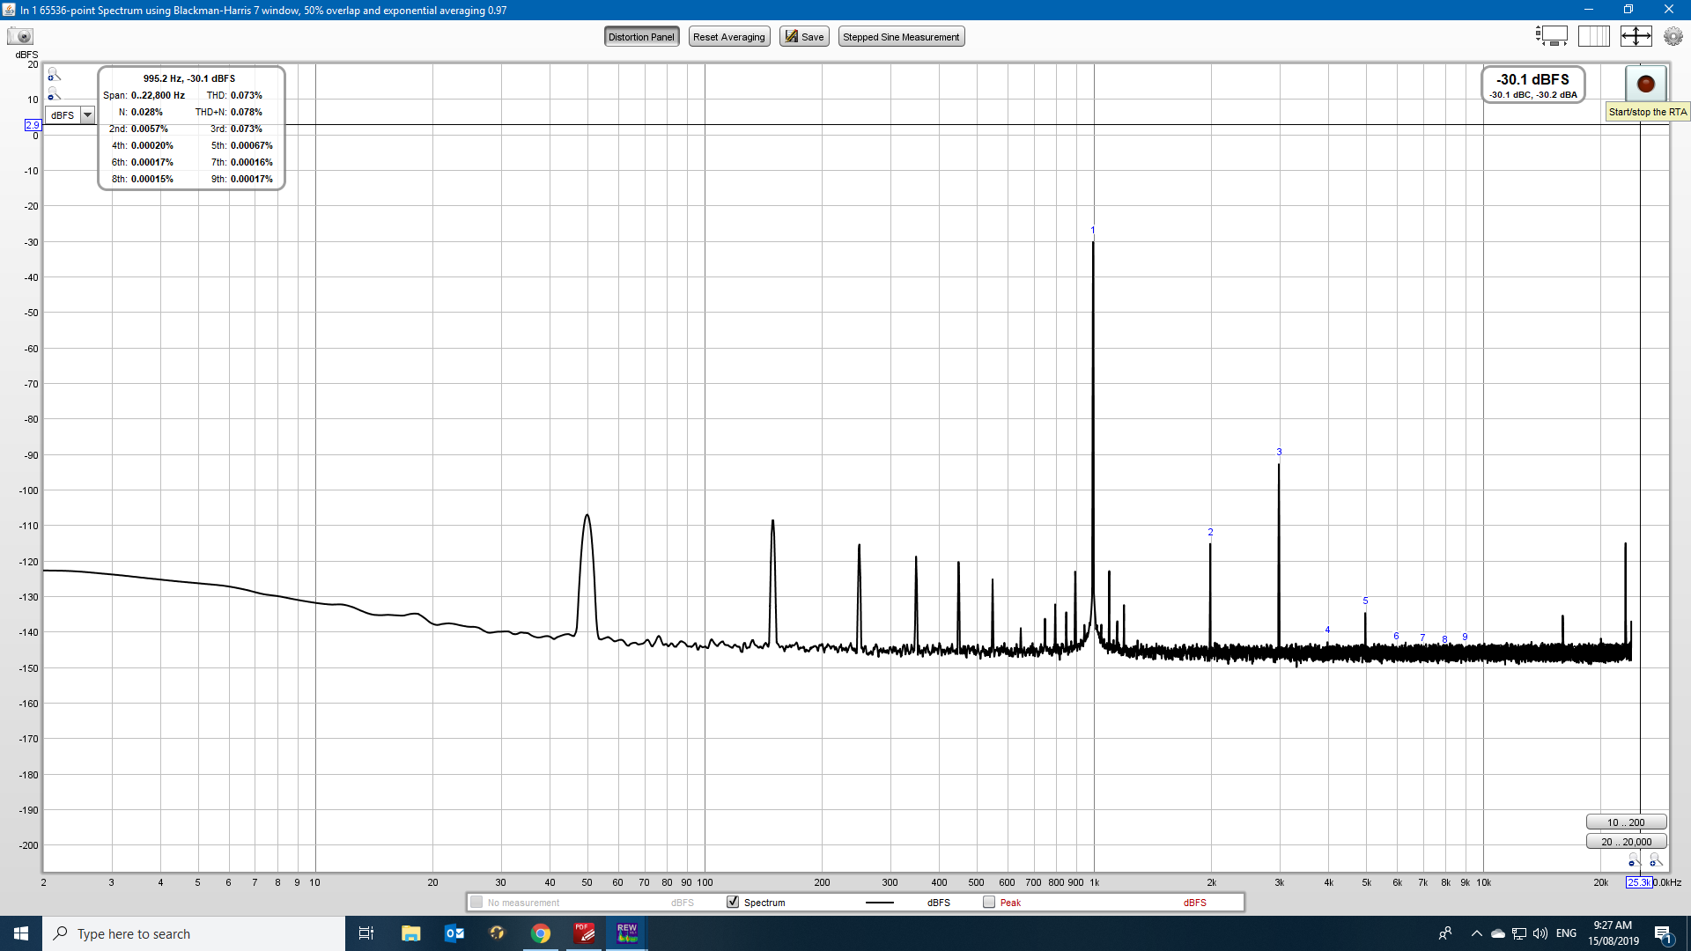
Task: Open RTA settings gear
Action: [x=1673, y=36]
